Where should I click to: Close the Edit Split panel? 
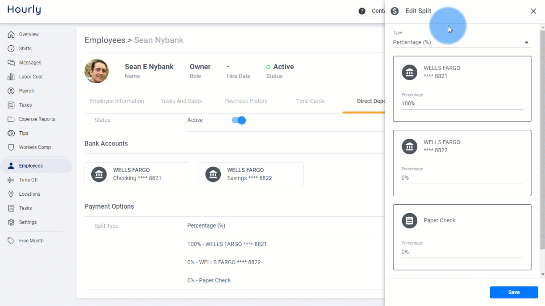pos(533,11)
